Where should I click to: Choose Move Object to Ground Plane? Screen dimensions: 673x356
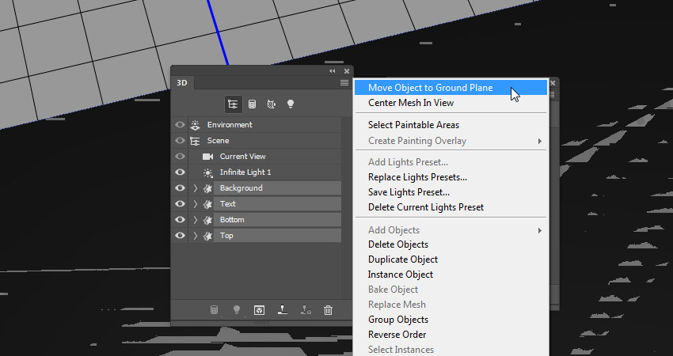pyautogui.click(x=451, y=88)
